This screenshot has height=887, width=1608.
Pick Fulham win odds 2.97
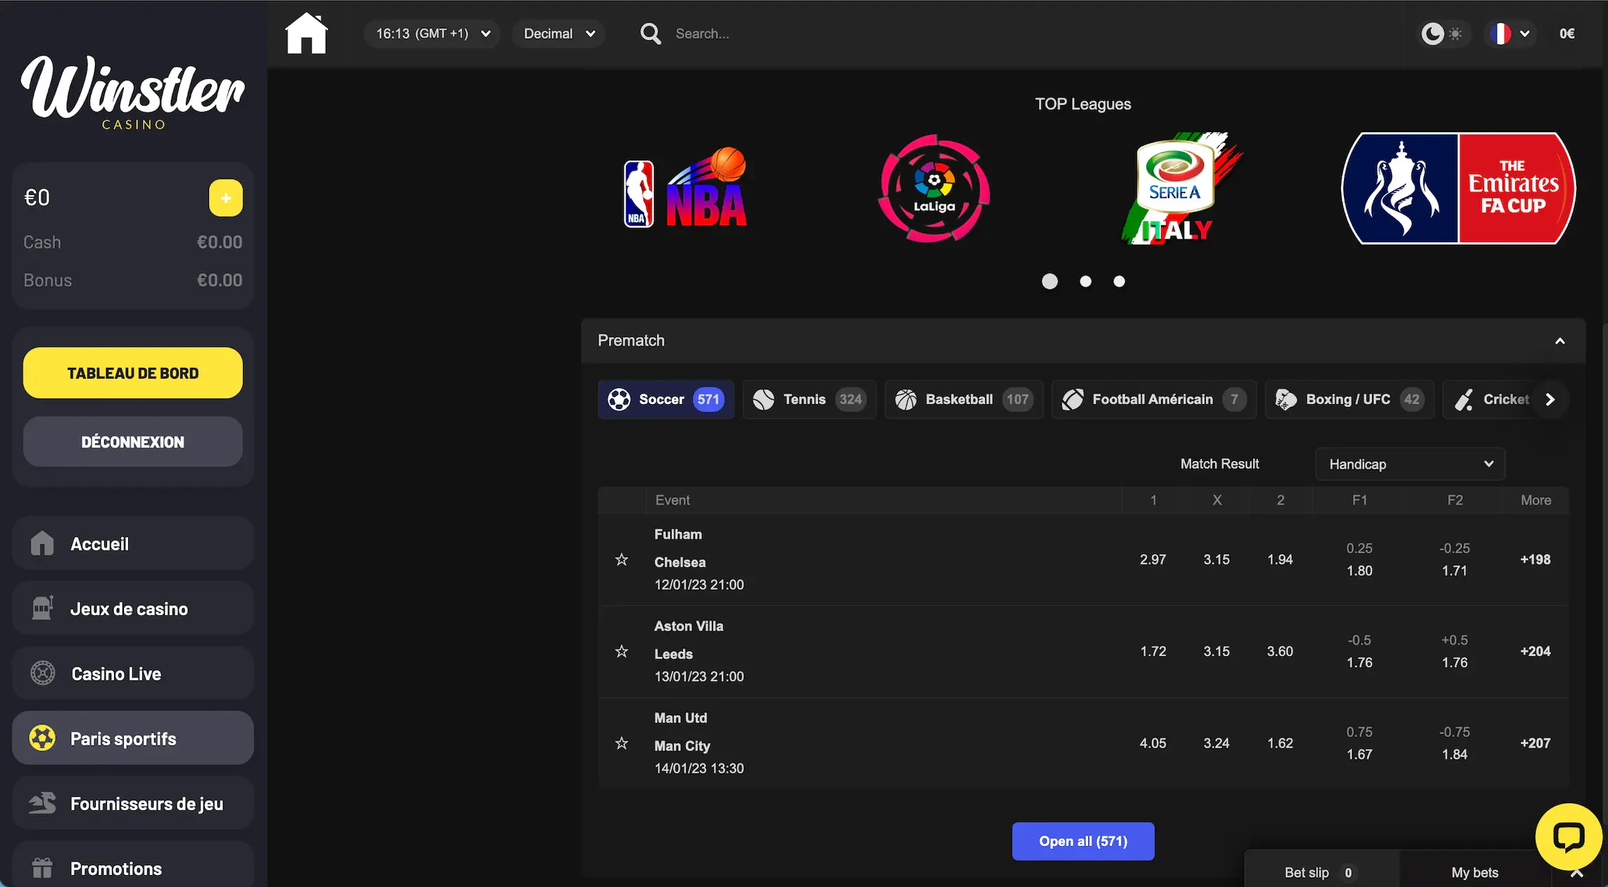tap(1153, 560)
